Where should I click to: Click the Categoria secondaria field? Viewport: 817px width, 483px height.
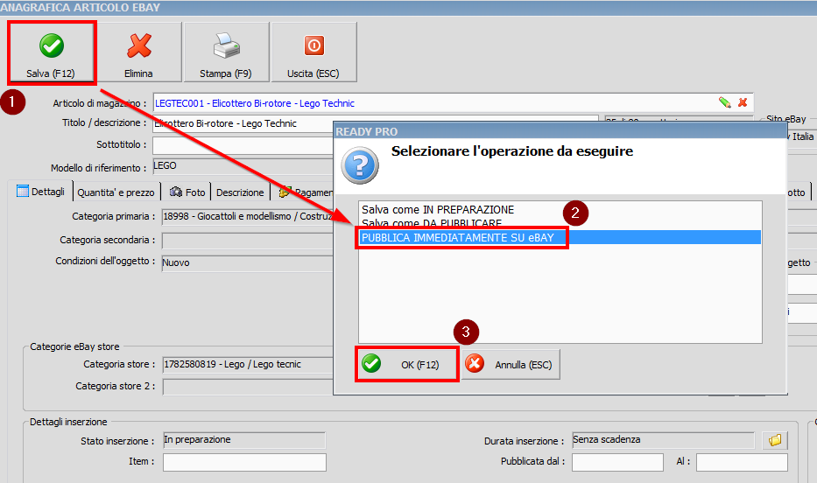click(248, 241)
